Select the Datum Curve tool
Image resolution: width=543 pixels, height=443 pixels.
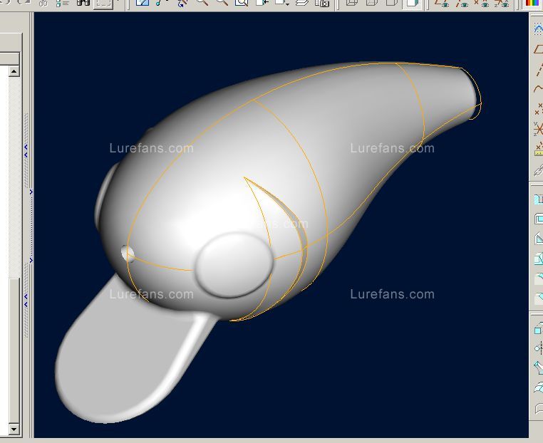pos(538,88)
